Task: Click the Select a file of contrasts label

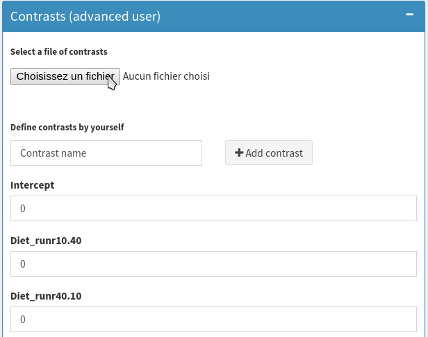Action: pos(59,52)
